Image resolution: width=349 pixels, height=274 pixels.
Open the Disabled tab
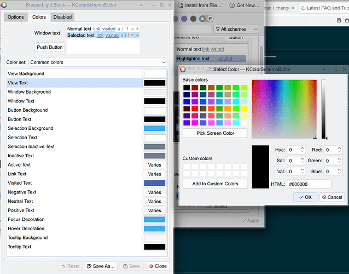(62, 17)
